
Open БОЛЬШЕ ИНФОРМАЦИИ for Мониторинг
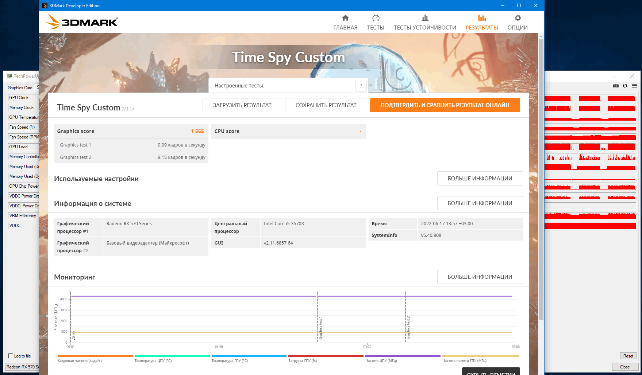tap(480, 277)
